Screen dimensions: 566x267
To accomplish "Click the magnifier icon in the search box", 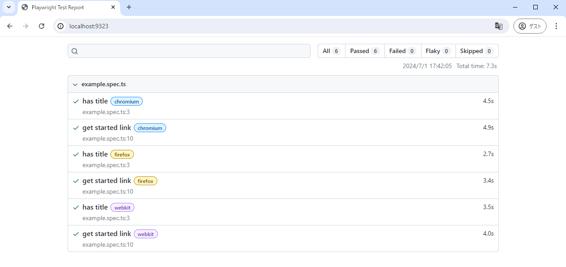I will tap(75, 51).
